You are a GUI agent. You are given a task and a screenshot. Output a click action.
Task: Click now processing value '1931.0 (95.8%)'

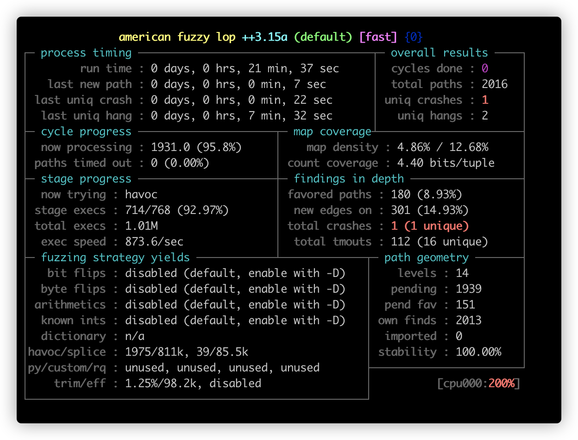tap(196, 147)
